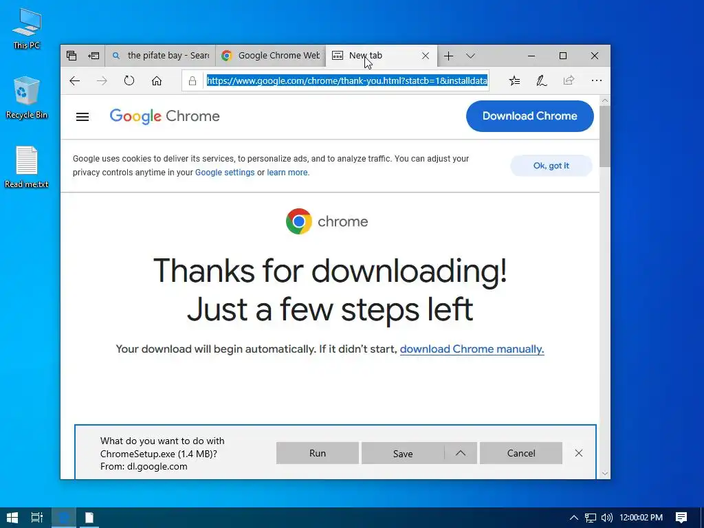
Task: Expand the Save options chevron
Action: click(x=461, y=453)
